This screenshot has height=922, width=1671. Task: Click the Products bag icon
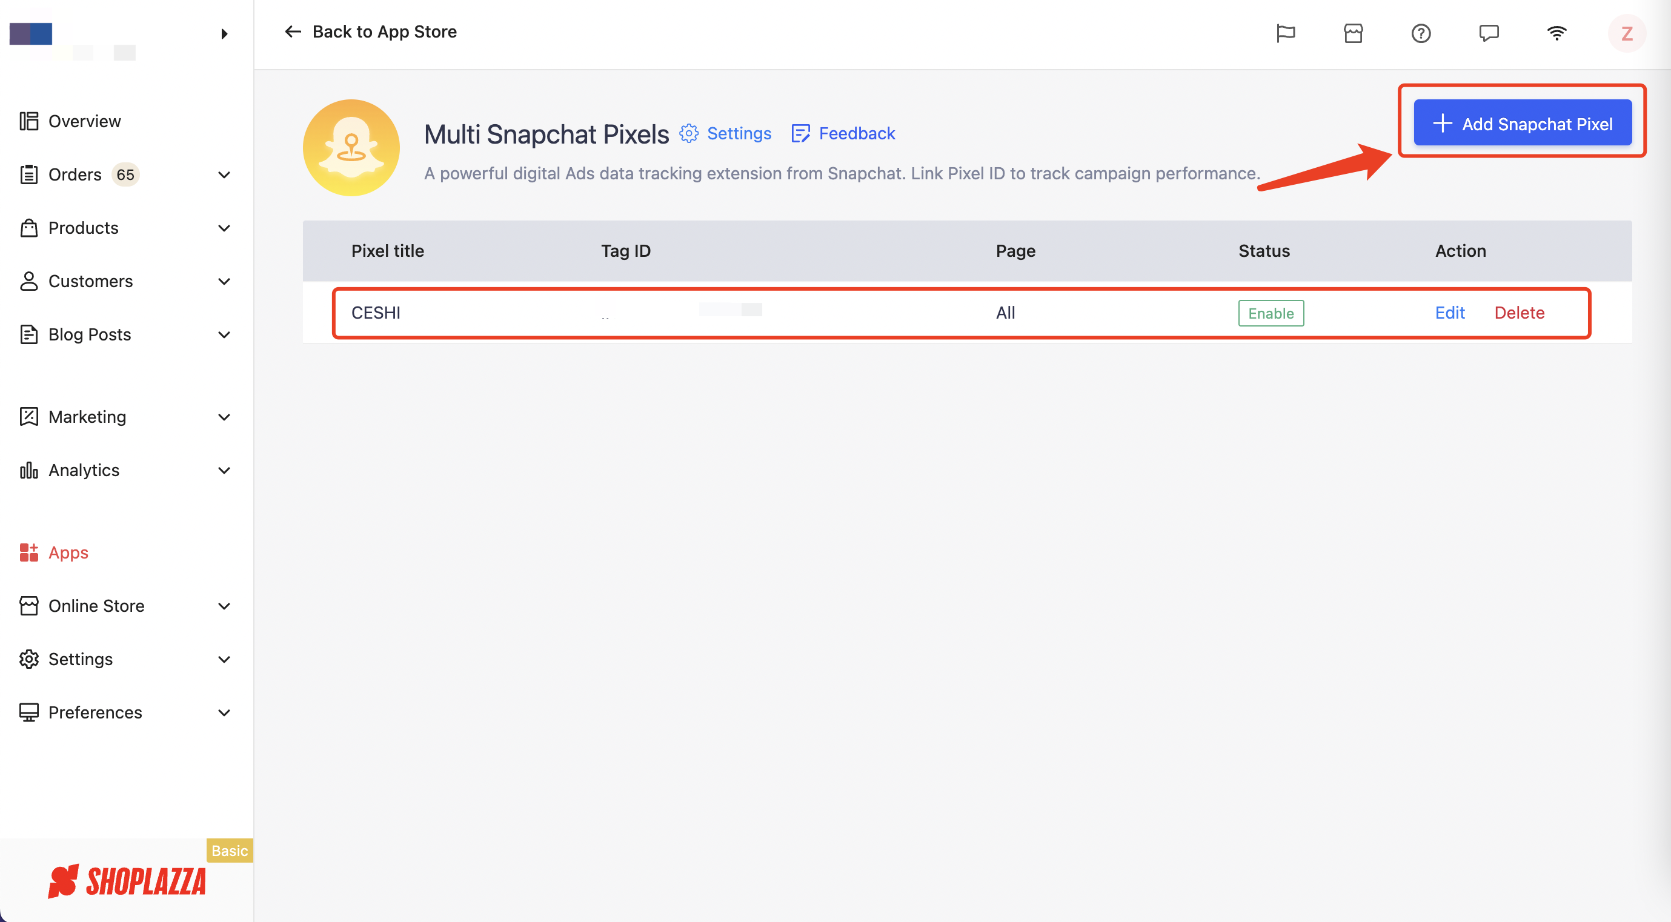click(x=28, y=228)
